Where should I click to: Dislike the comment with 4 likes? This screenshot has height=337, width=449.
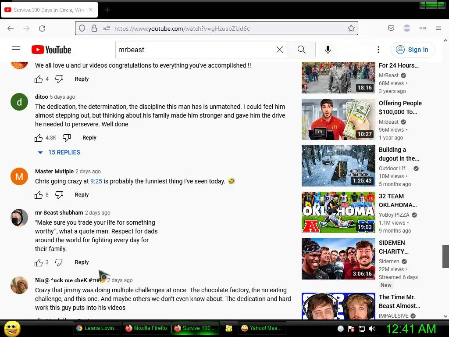click(59, 79)
